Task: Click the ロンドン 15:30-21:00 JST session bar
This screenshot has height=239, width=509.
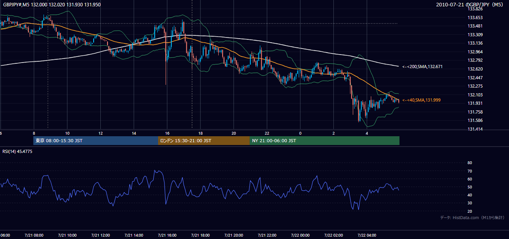Action: (204, 141)
